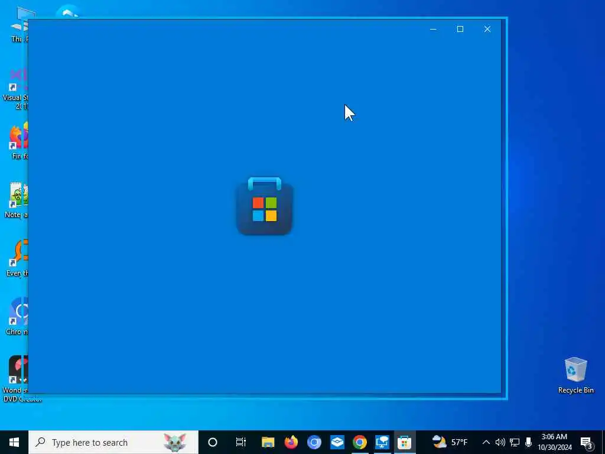Screen dimensions: 605x454
Task: Open the blue box app on taskbar
Action: coord(337,442)
